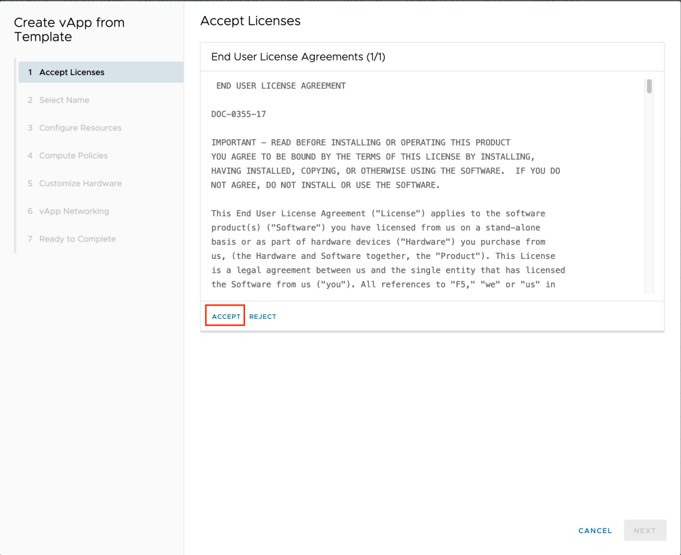Click the End User License Agreements (1/1) header
This screenshot has height=555, width=681.
coord(298,57)
